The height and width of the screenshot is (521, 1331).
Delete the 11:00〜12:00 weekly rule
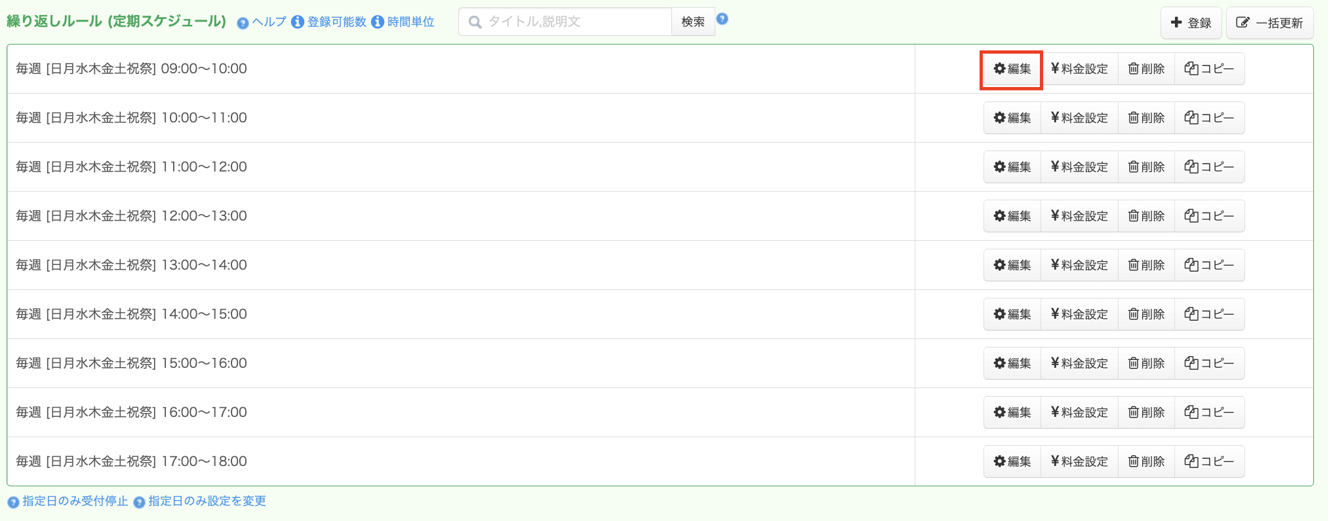point(1146,168)
